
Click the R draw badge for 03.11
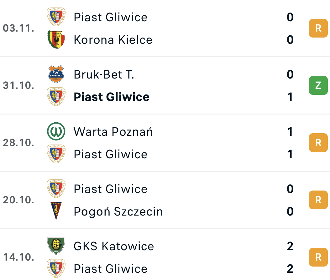(318, 28)
